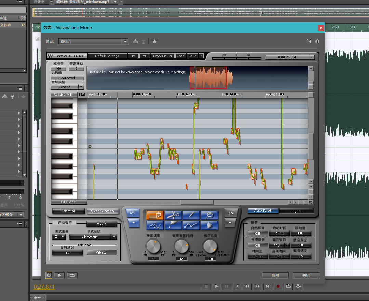The image size is (369, 301).
Task: Toggle loop preview in effect window
Action: (72, 275)
